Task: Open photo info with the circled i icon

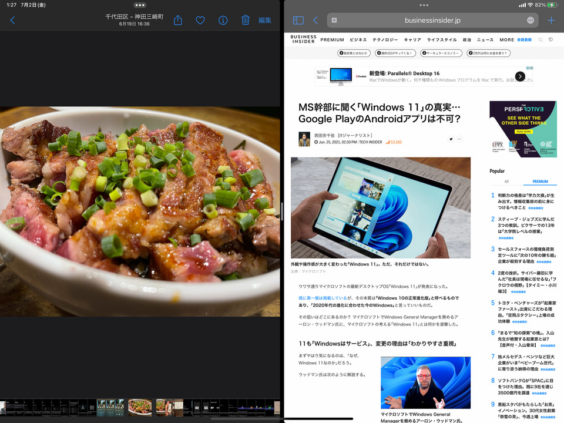Action: click(x=223, y=20)
